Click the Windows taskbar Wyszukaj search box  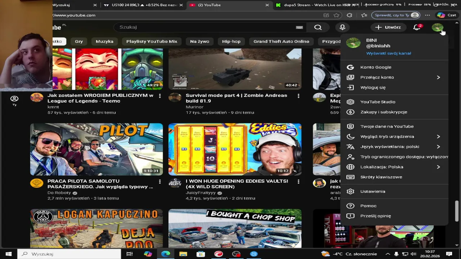tap(69, 254)
